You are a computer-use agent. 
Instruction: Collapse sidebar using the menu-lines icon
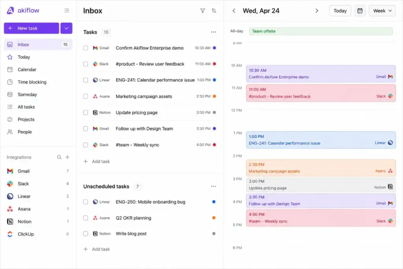click(x=67, y=11)
